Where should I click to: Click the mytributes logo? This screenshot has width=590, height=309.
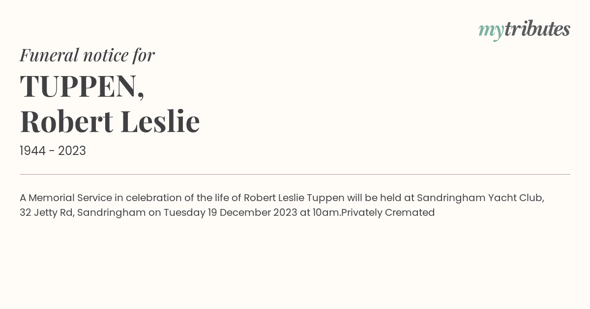coord(524,29)
